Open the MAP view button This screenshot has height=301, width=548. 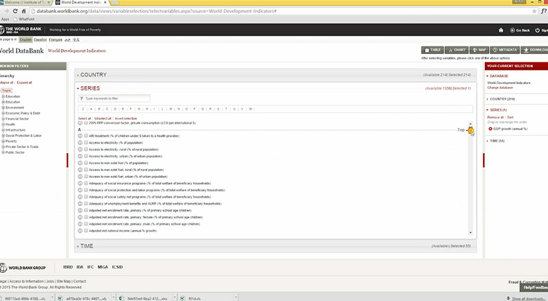(x=479, y=50)
